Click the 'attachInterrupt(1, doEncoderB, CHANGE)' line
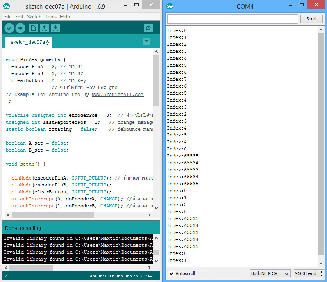327x282 pixels. (x=82, y=206)
